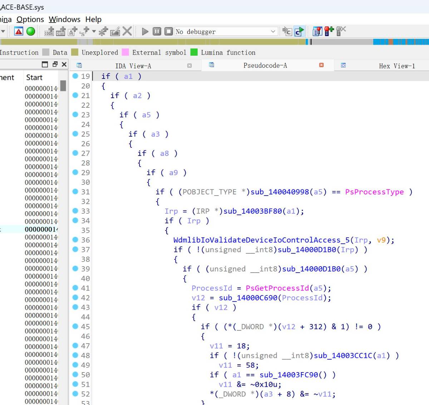Click sub_14003CC1C function call
This screenshot has height=405, width=429.
point(343,356)
